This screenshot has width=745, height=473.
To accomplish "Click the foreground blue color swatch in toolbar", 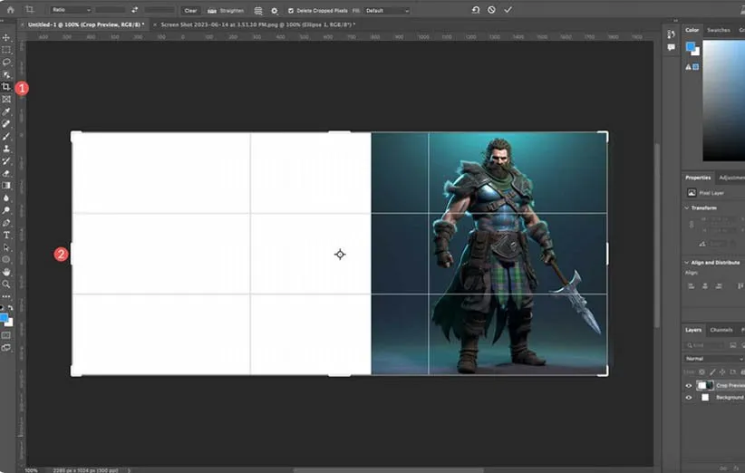I will point(5,317).
